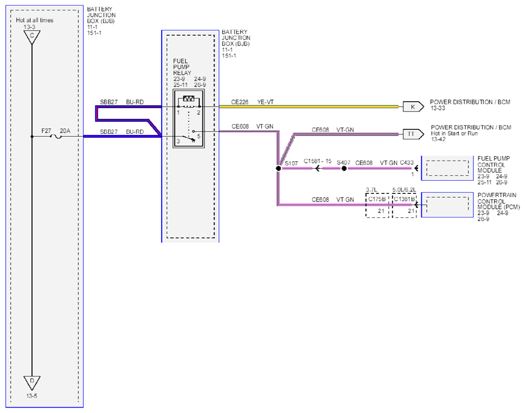The height and width of the screenshot is (413, 525).
Task: Click the yellow CE226 YE-VT wire
Action: [x=309, y=107]
